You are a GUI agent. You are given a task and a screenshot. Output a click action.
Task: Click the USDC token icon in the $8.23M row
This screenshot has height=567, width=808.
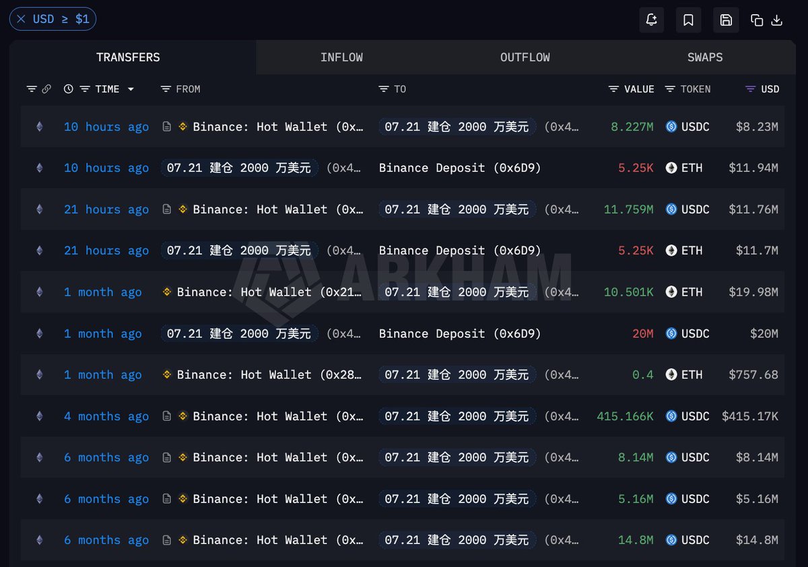click(671, 127)
